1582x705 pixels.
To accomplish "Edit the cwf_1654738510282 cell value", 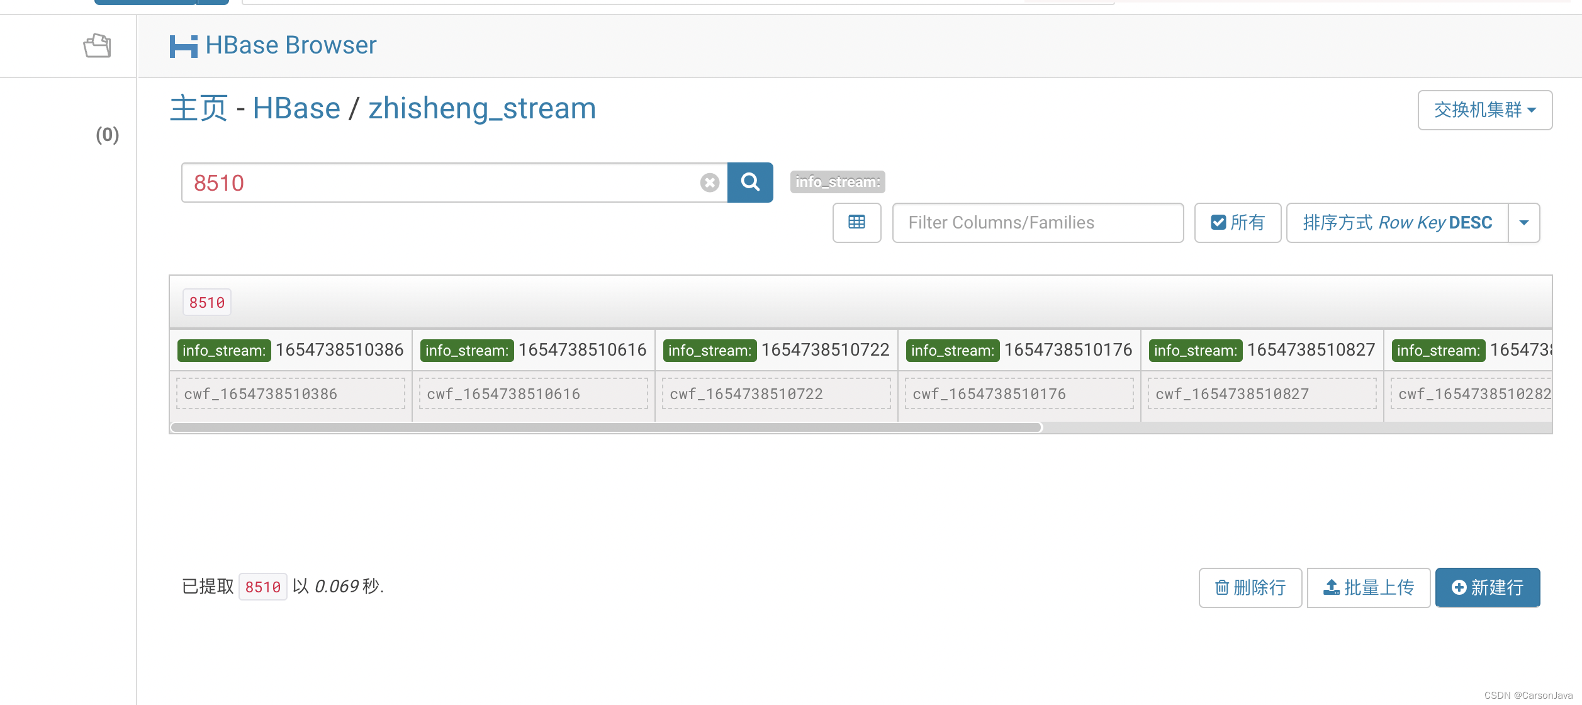I will [1471, 394].
